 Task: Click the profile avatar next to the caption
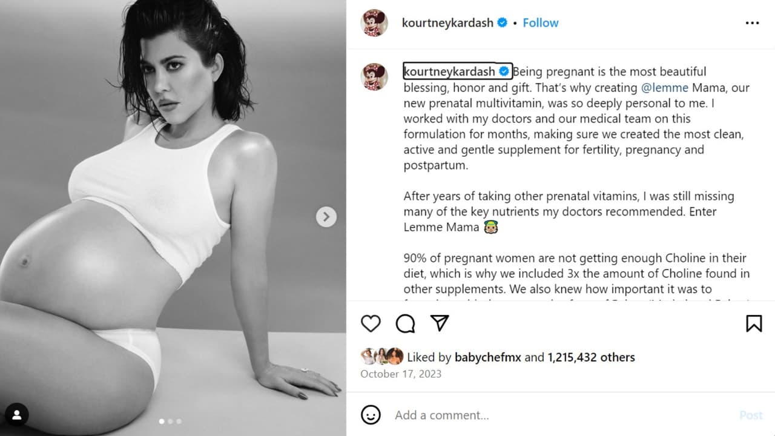tap(374, 71)
